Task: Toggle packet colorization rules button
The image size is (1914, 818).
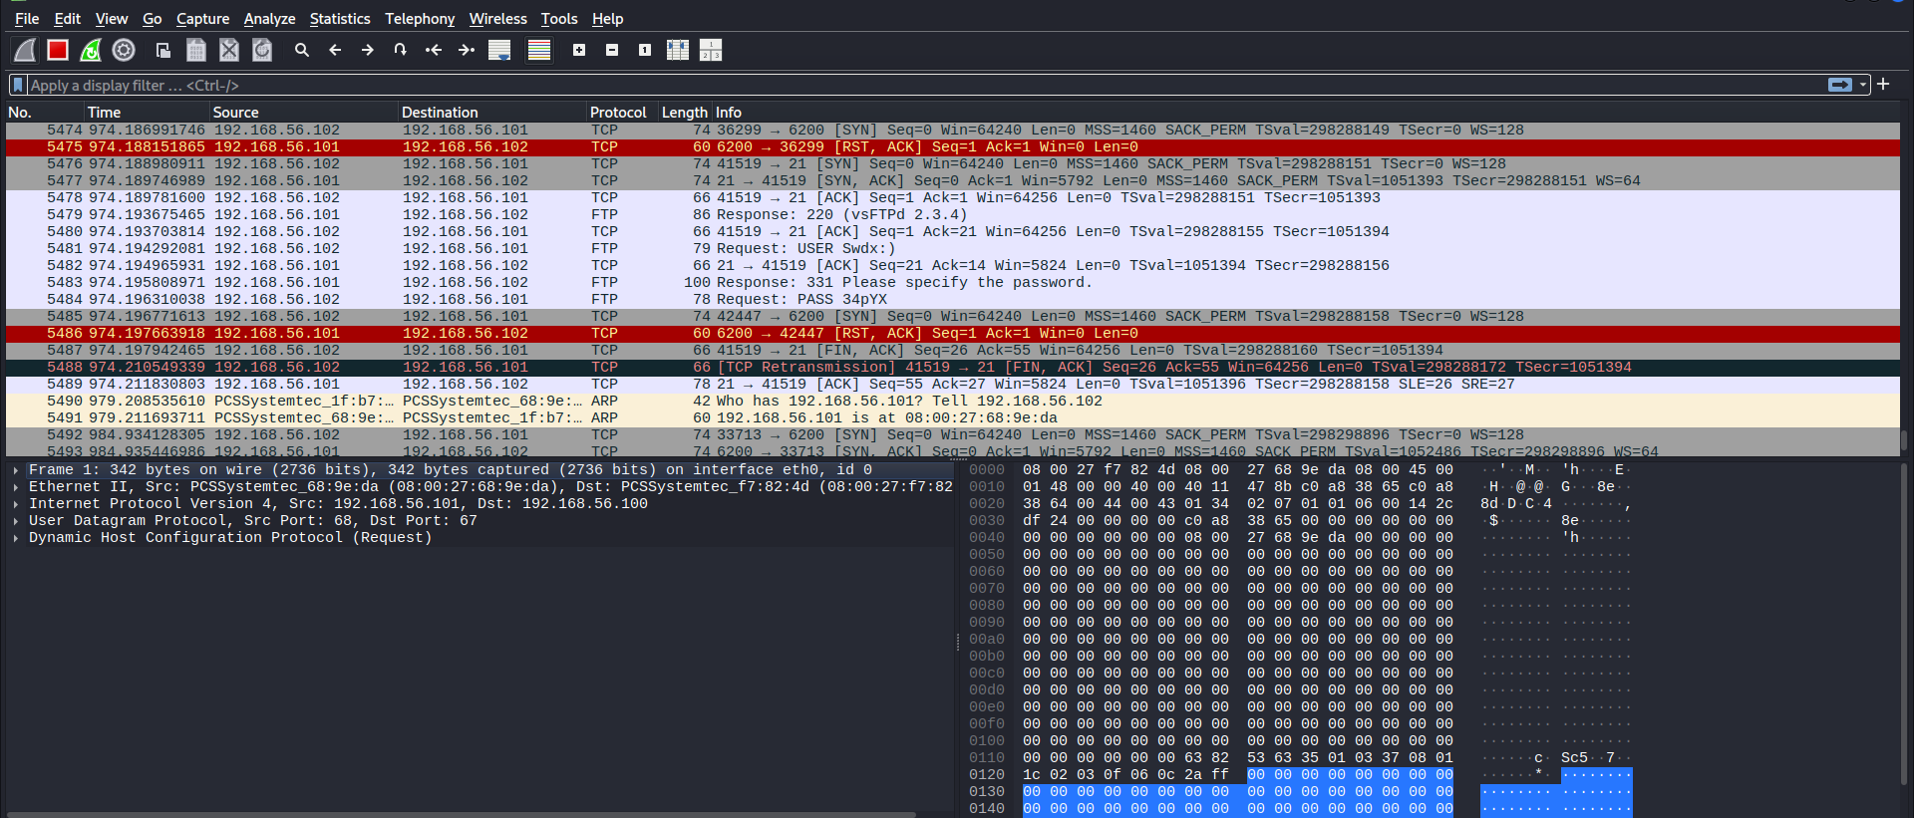Action: point(539,50)
